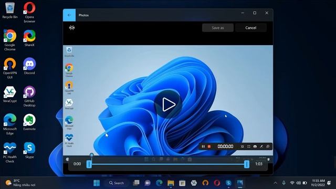Open Teams Chat from the taskbar
The height and width of the screenshot is (189, 336).
pos(148,183)
